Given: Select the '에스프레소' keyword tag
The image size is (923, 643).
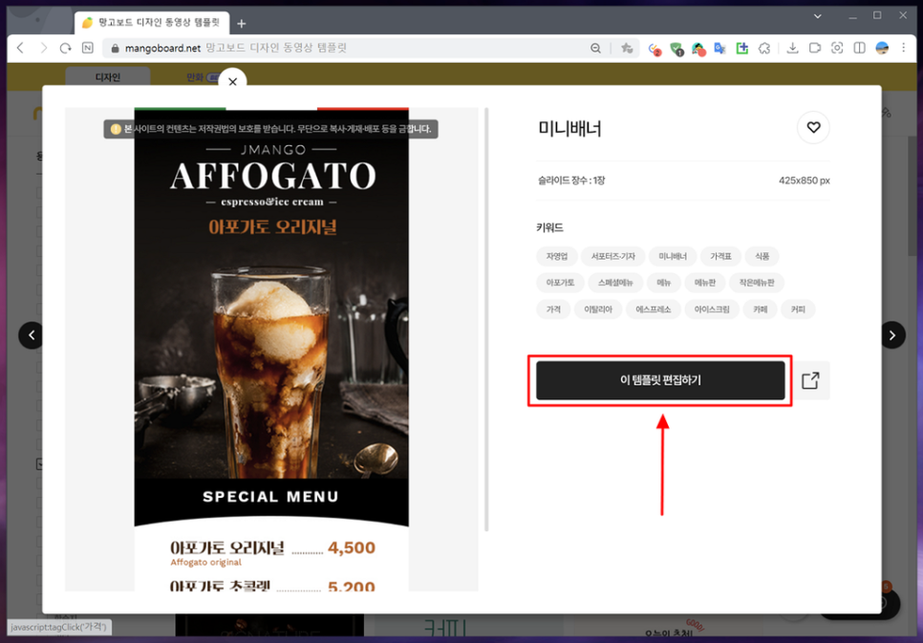Looking at the screenshot, I should (x=653, y=310).
